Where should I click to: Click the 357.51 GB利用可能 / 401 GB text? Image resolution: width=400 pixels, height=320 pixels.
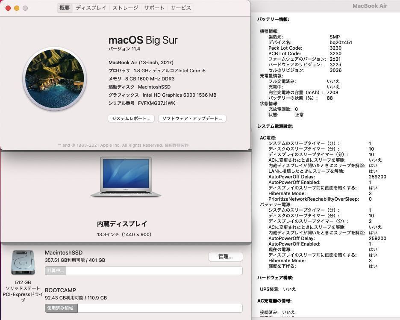(75, 260)
